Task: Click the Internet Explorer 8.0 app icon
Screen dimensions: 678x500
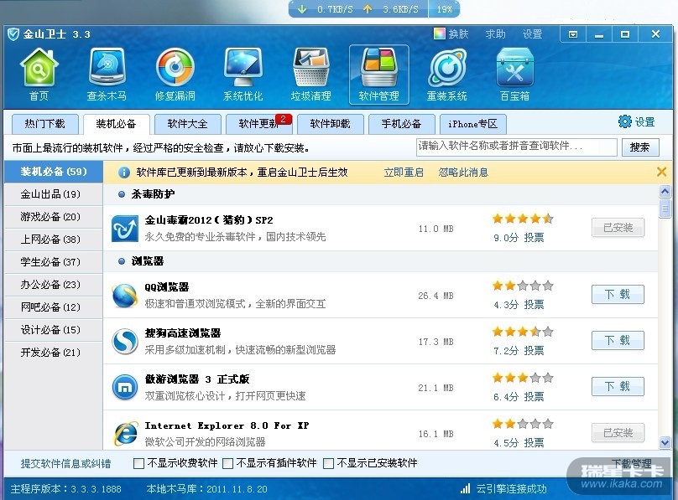Action: point(125,433)
